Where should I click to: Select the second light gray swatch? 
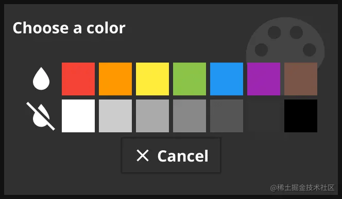(152, 116)
